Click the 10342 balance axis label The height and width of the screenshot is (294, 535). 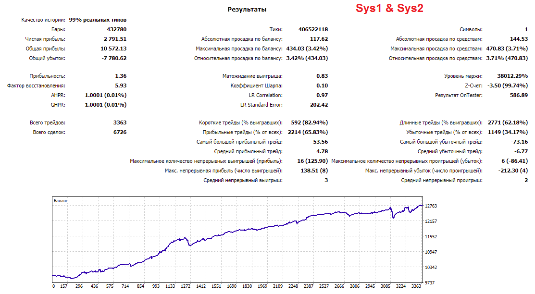pyautogui.click(x=431, y=267)
